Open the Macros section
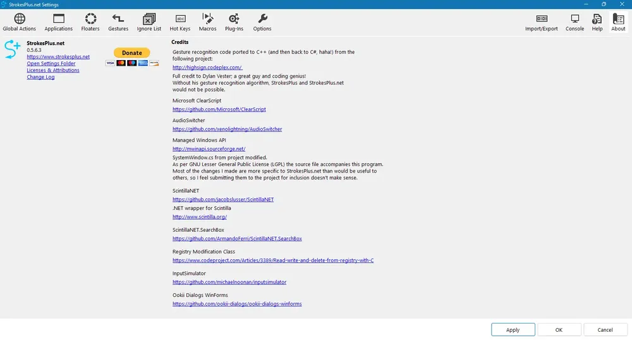 click(x=207, y=22)
